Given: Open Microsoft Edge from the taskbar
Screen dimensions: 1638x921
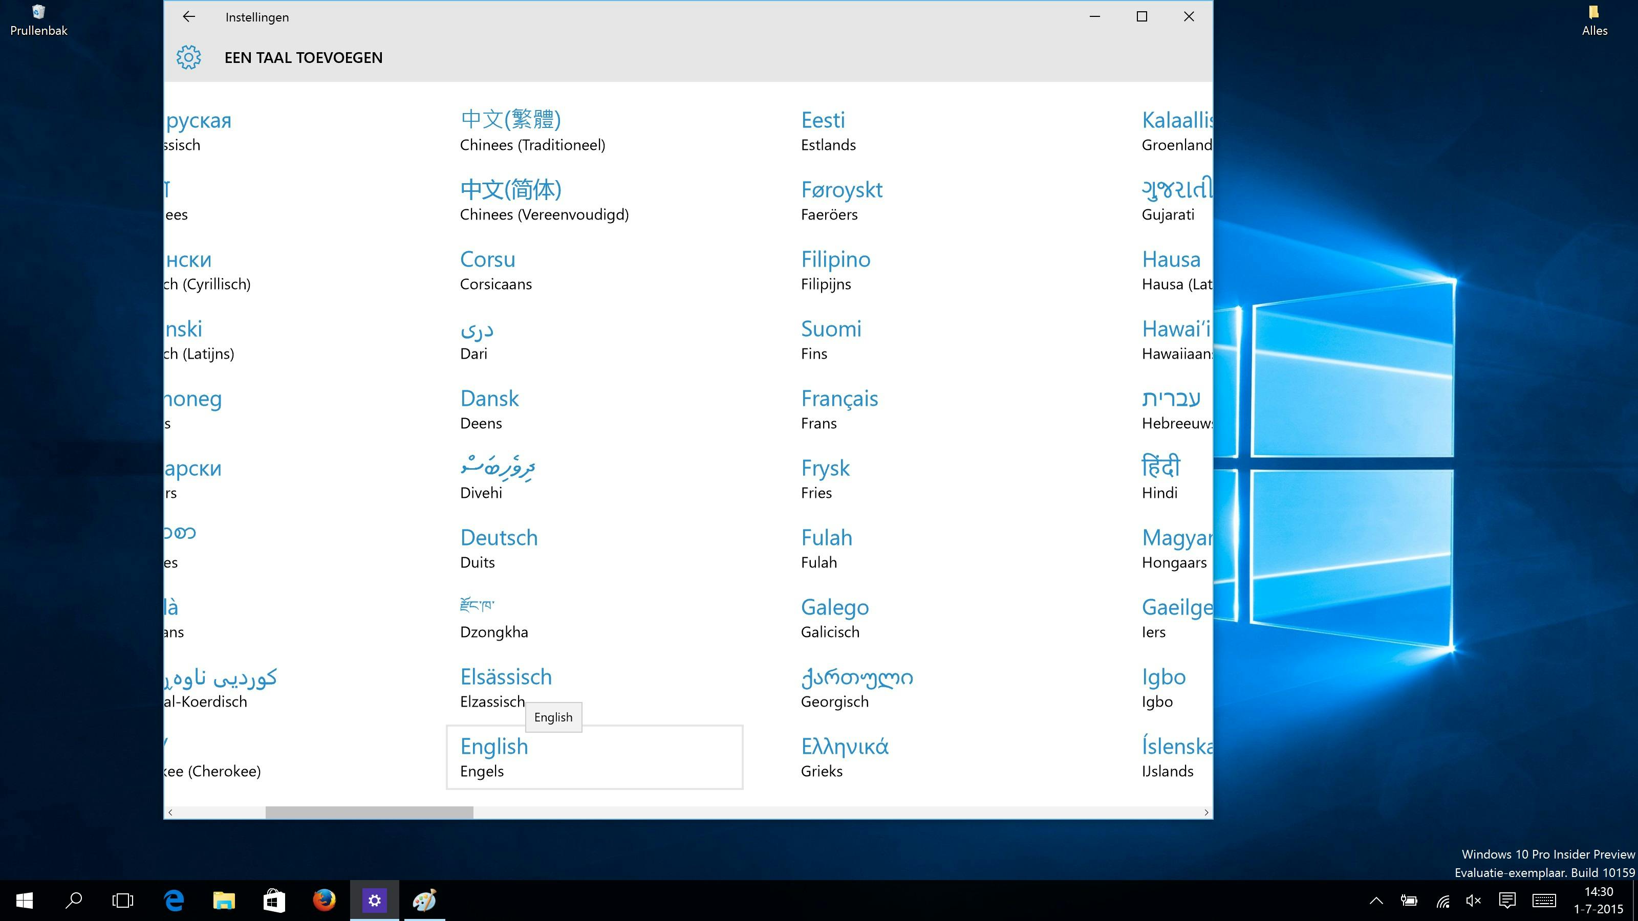Looking at the screenshot, I should click(x=174, y=901).
